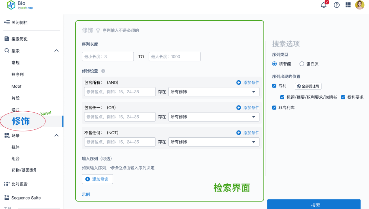Focus the NOT 修饰位点 input
Image resolution: width=369 pixels, height=209 pixels.
120,142
